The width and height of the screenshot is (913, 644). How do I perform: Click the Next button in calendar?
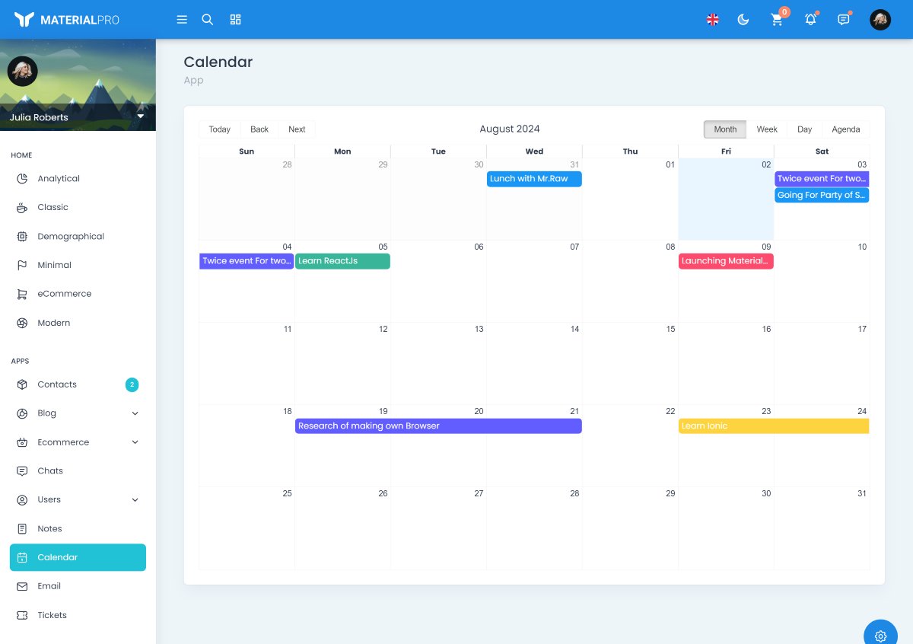(x=297, y=129)
